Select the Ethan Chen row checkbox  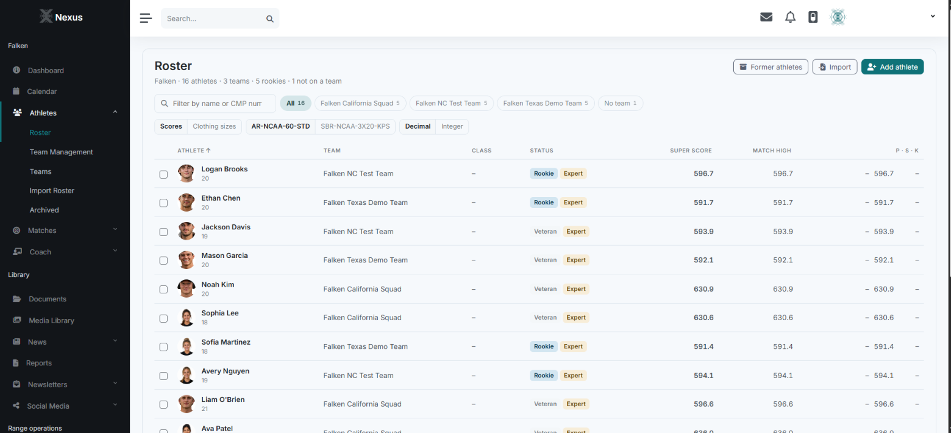[x=163, y=203]
